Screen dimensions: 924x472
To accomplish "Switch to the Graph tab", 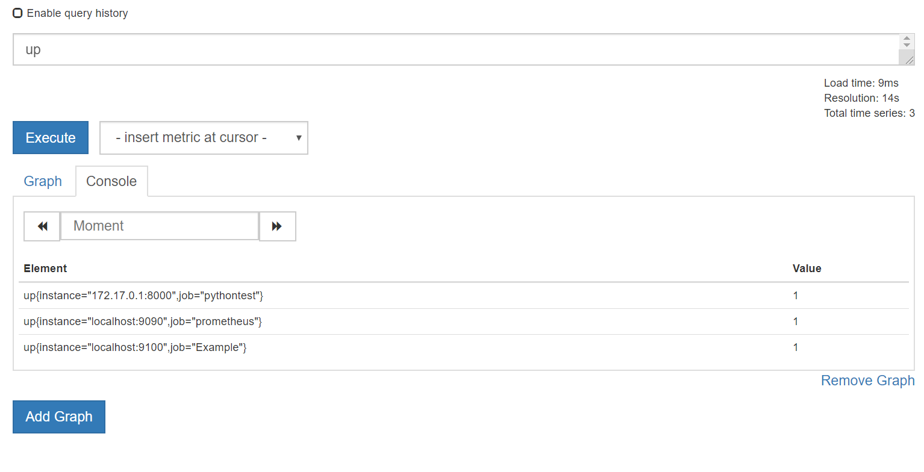I will 43,181.
